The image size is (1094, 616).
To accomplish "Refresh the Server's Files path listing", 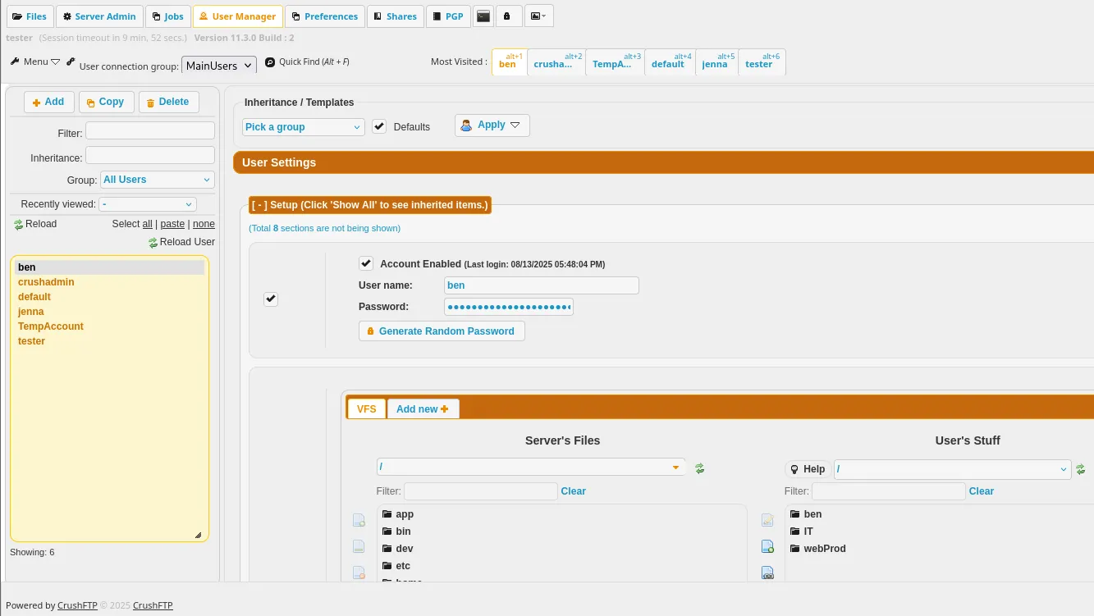I will coord(700,468).
